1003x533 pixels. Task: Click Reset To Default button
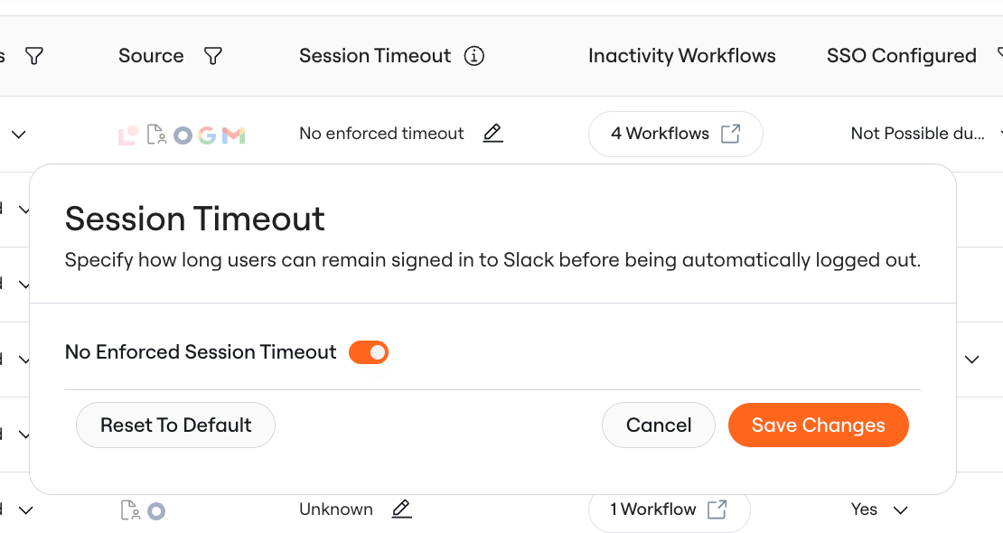pos(176,425)
